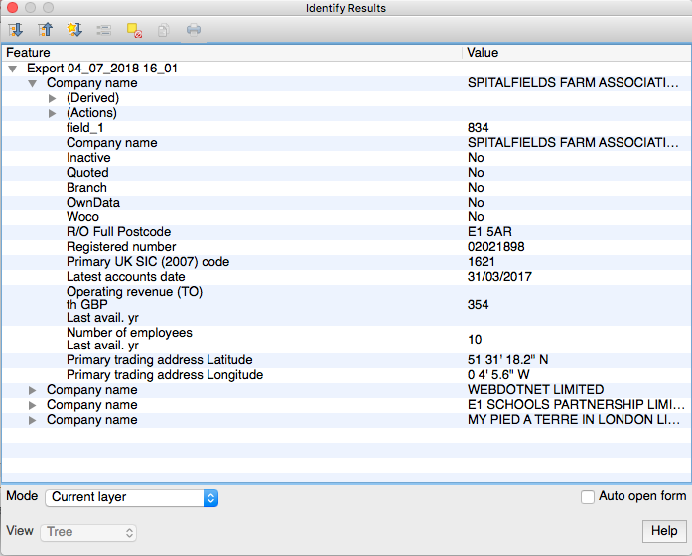The height and width of the screenshot is (556, 692).
Task: Collapse the Export 04_07_2018 16_01 layer node
Action: click(13, 69)
